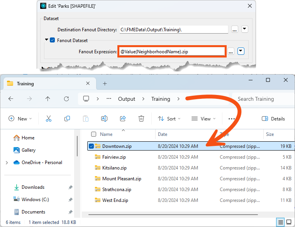Uncheck the Downloads.zip... Downtown.zip row checkbox
Viewport: 295px width, 227px height.
coord(91,146)
